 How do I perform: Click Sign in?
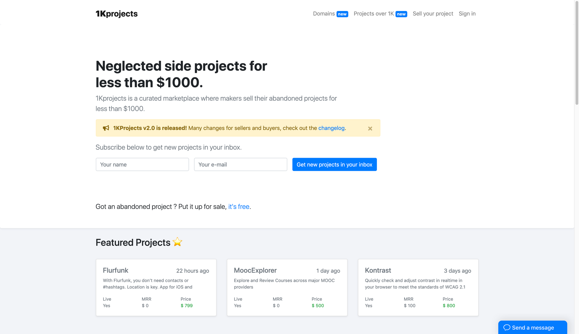(467, 14)
